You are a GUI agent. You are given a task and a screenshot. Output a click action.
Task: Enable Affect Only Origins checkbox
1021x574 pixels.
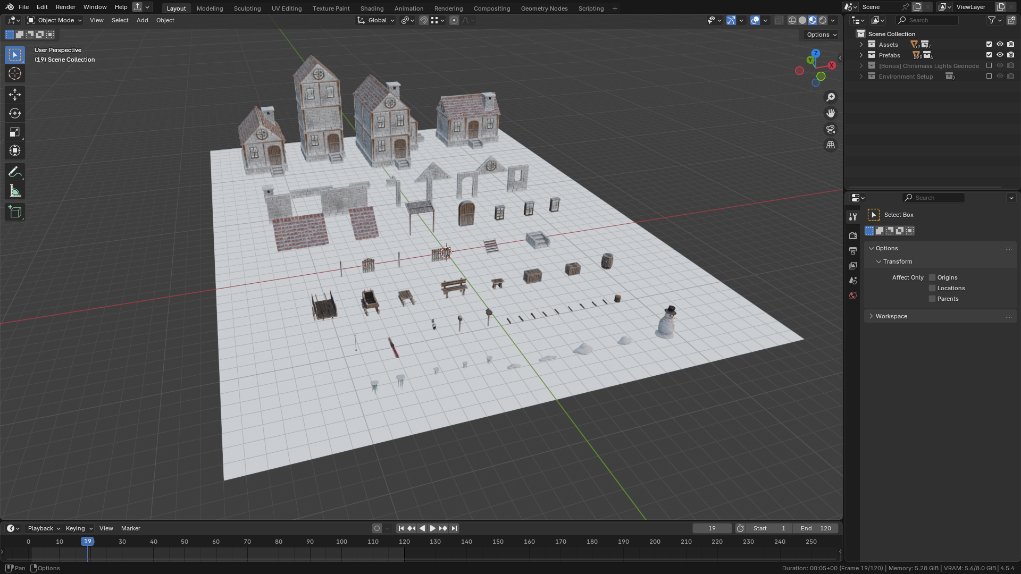pos(932,277)
